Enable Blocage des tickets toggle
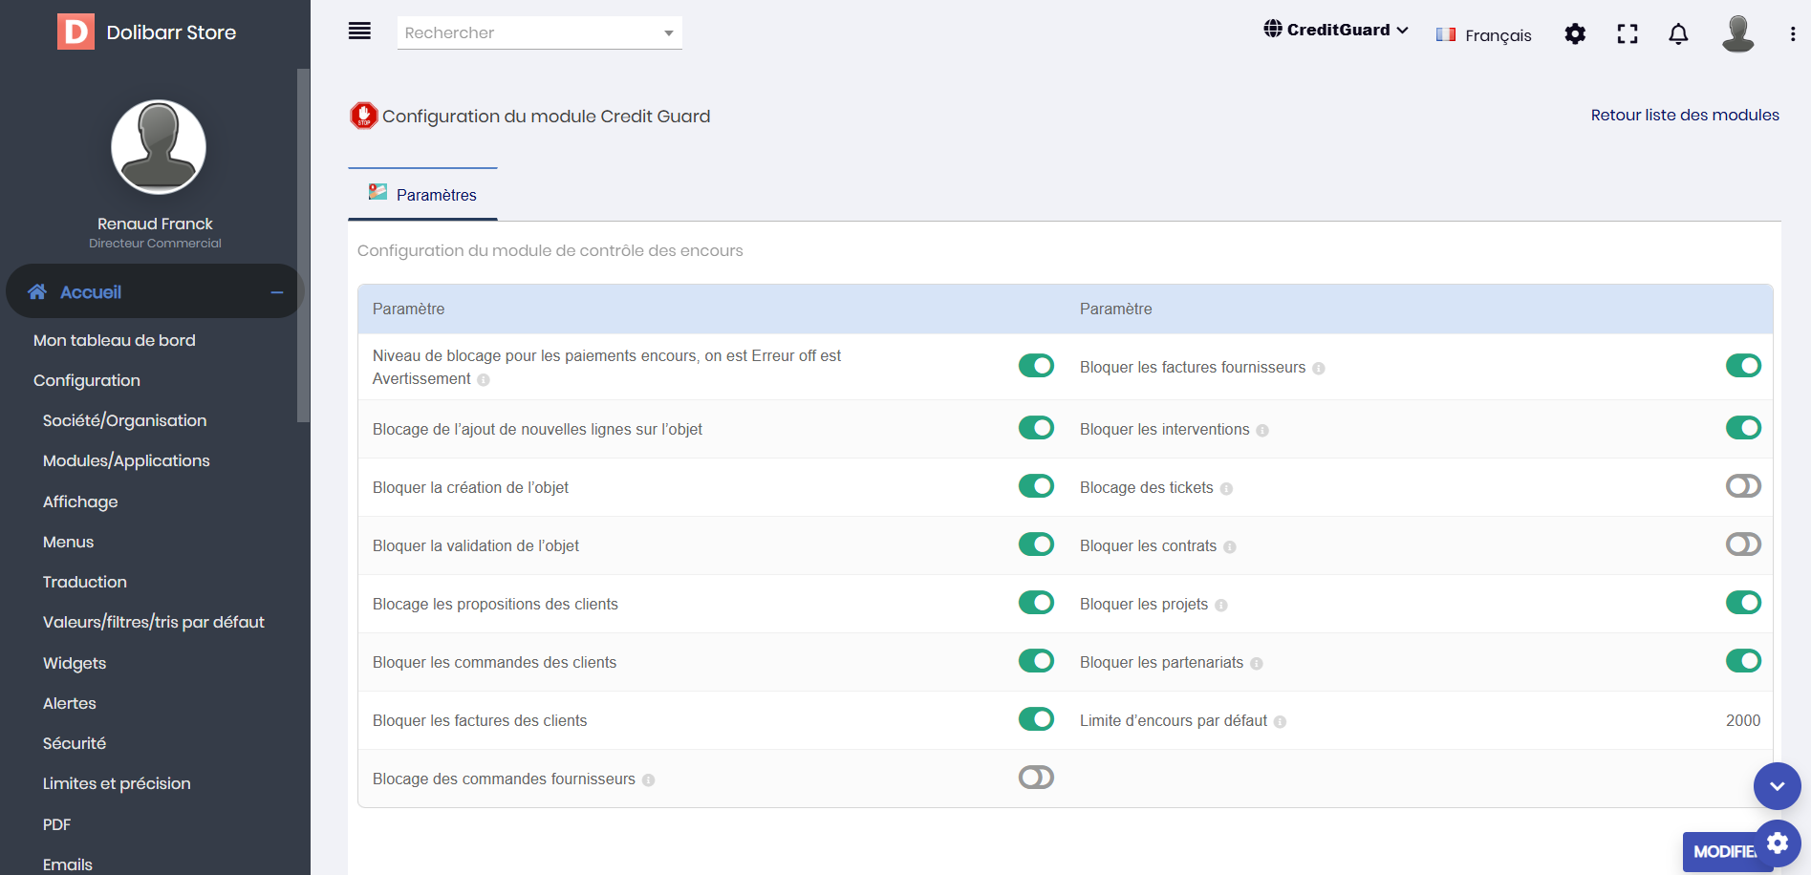1811x875 pixels. [1742, 486]
